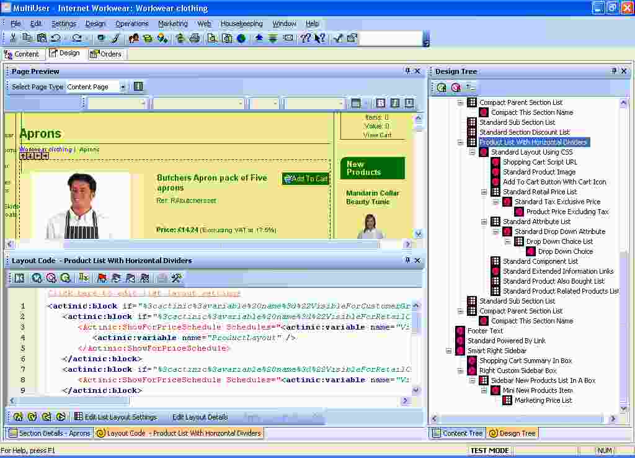Toggle auto-hide pin on the Design Tree panel
Viewport: 635px width, 458px height.
click(614, 71)
